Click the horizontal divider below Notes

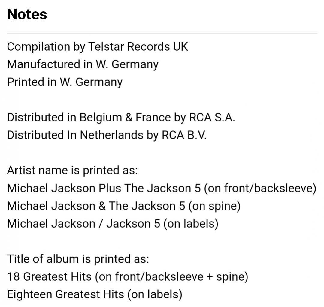(x=162, y=33)
